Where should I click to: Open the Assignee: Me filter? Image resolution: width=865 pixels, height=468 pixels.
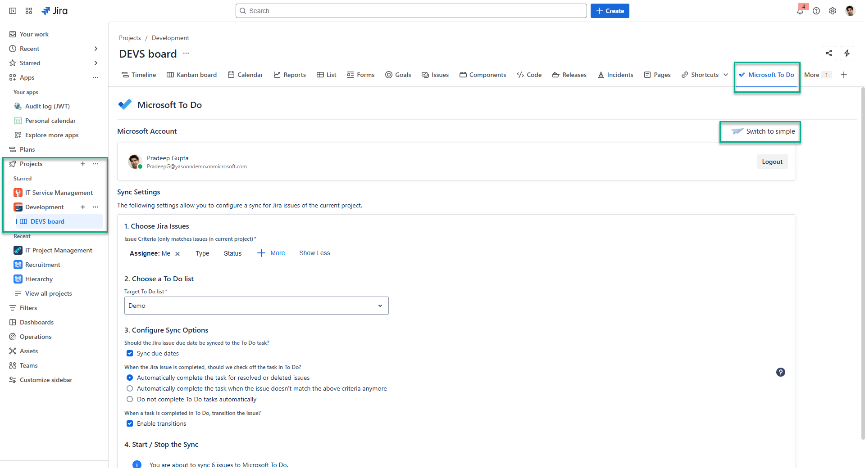pyautogui.click(x=150, y=253)
